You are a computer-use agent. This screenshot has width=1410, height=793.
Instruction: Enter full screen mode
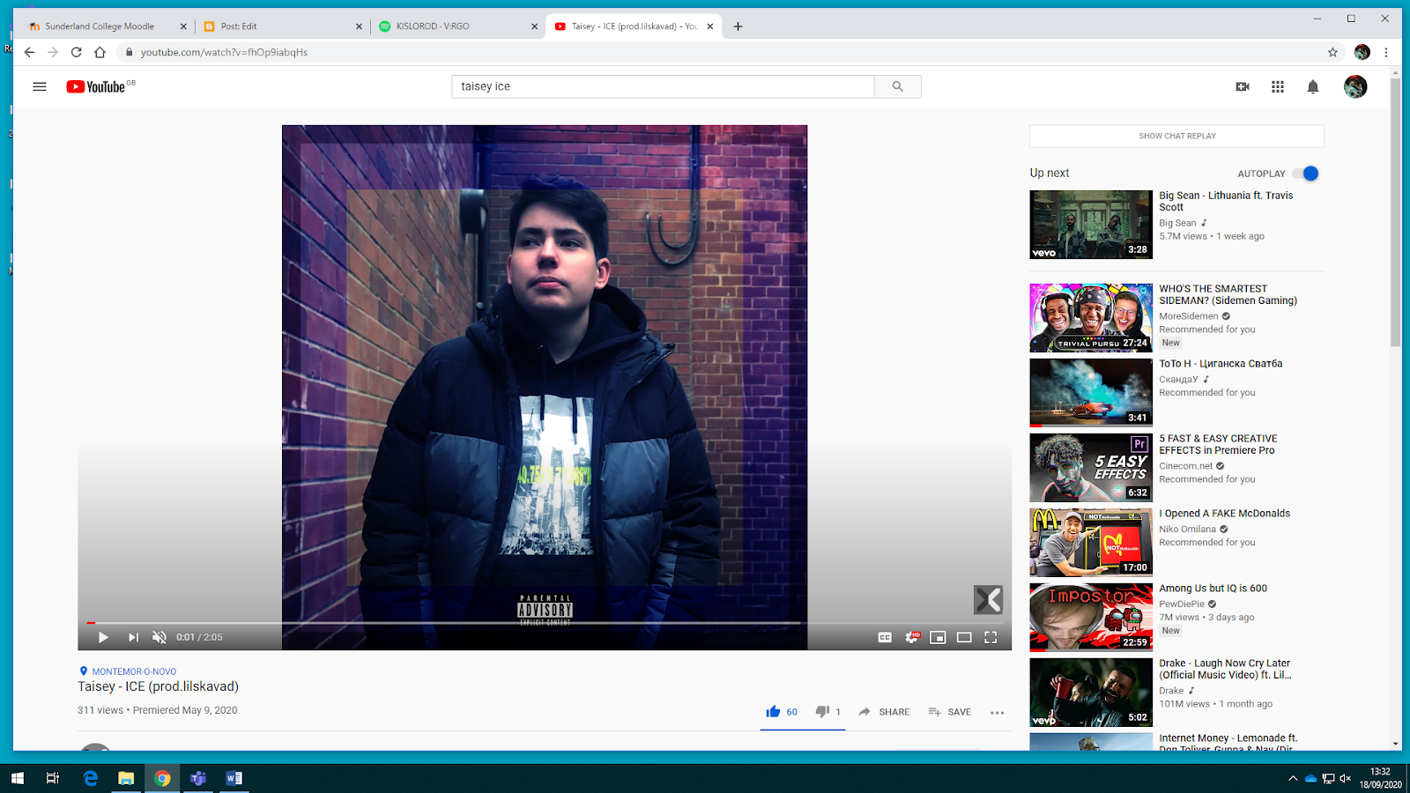(x=991, y=637)
